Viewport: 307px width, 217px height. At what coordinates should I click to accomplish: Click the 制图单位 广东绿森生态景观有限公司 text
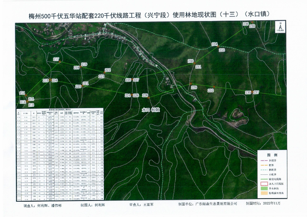[x=208, y=204]
